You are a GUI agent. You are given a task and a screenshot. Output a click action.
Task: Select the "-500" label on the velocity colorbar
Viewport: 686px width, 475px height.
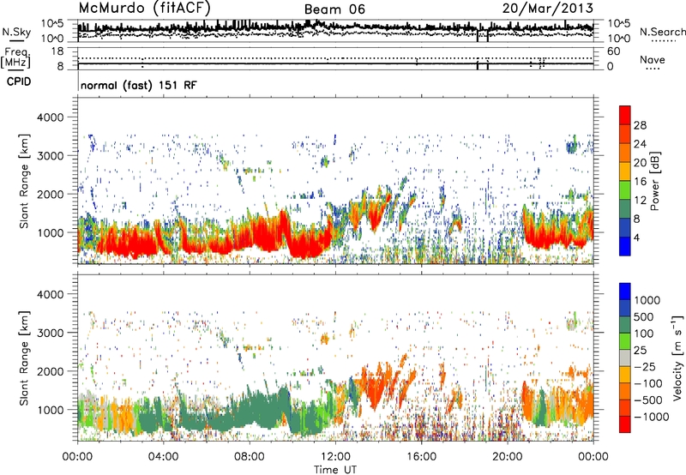tap(647, 400)
